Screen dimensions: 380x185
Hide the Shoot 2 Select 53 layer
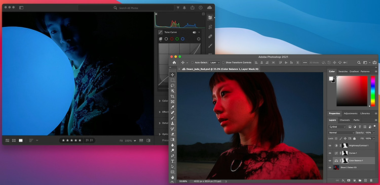(330, 167)
